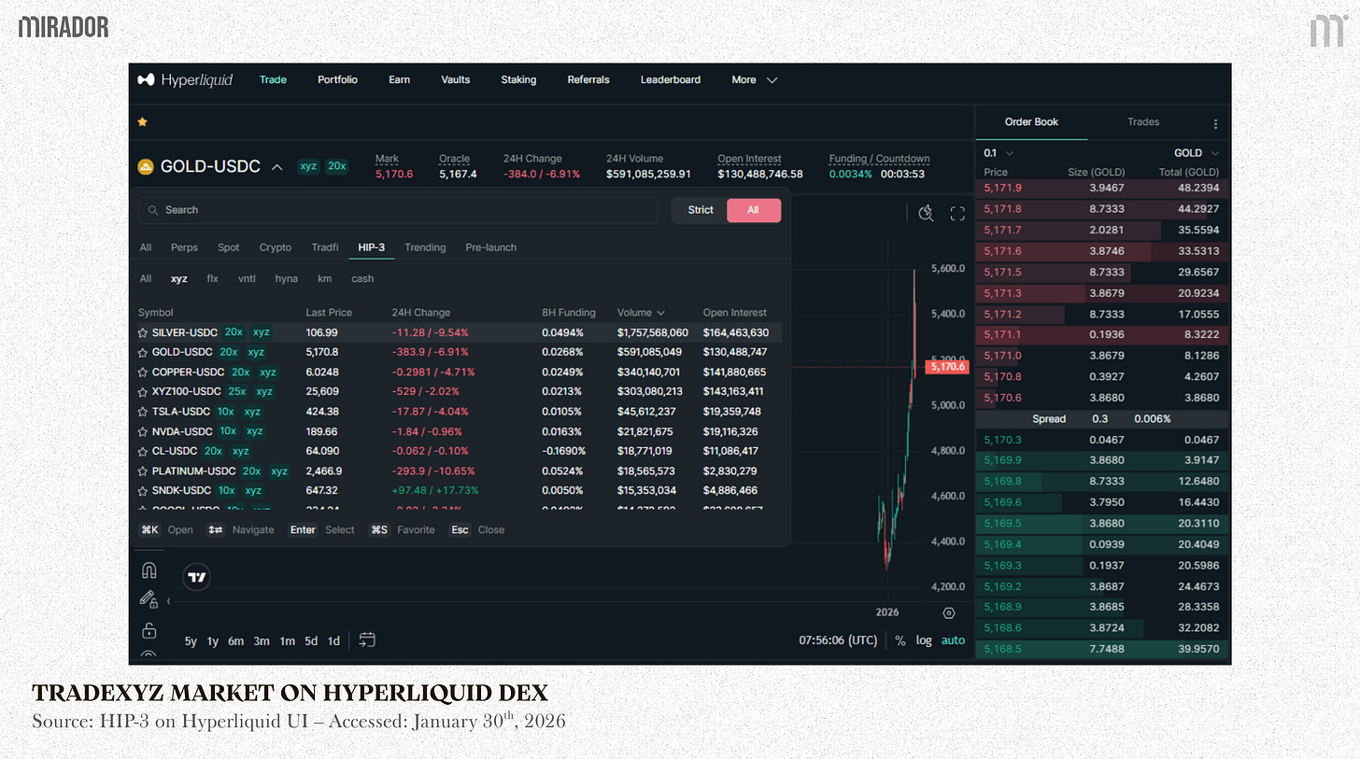The height and width of the screenshot is (759, 1360).
Task: Click the Hyperliquid logo
Action: pos(185,79)
